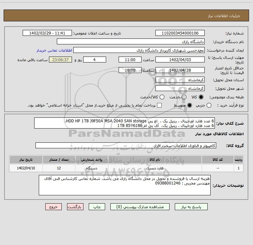Click the گروه کالا field
Screen dimensions: 253x245
[x=126, y=145]
